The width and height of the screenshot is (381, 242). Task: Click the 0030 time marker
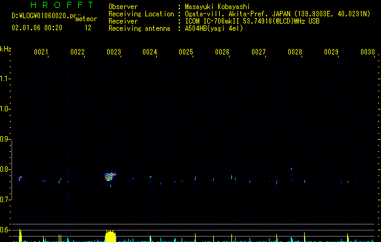point(368,52)
